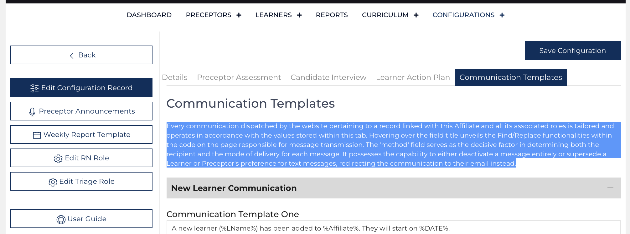
Task: Click the microphone icon beside Preceptor Announcements
Action: 32,111
